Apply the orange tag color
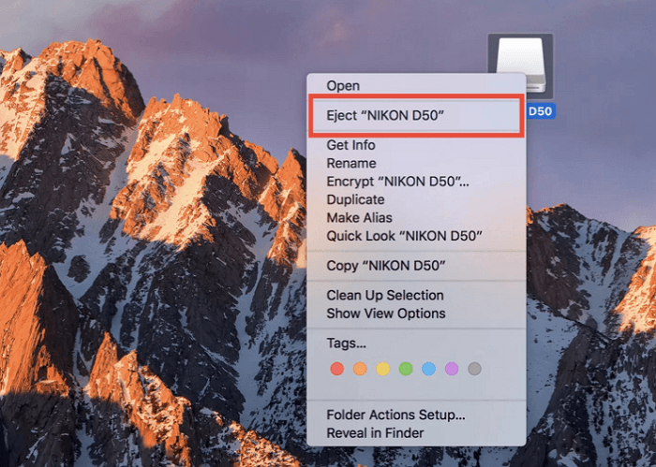 360,369
